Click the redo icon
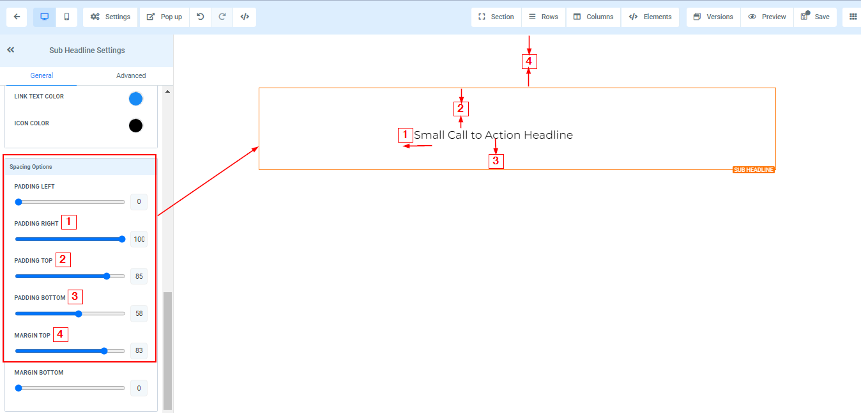 coord(222,17)
